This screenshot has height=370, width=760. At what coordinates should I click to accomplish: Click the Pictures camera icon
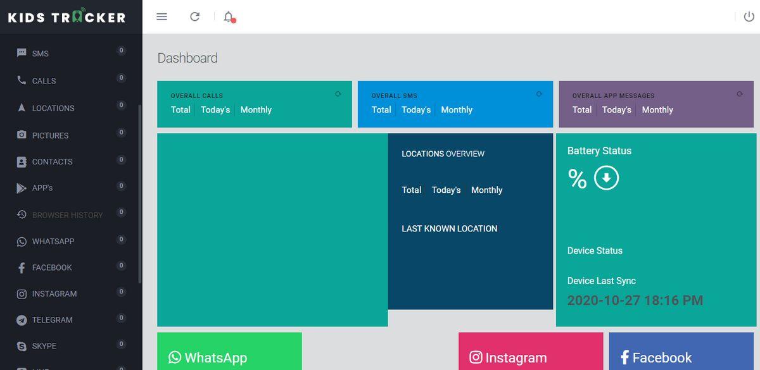(22, 135)
